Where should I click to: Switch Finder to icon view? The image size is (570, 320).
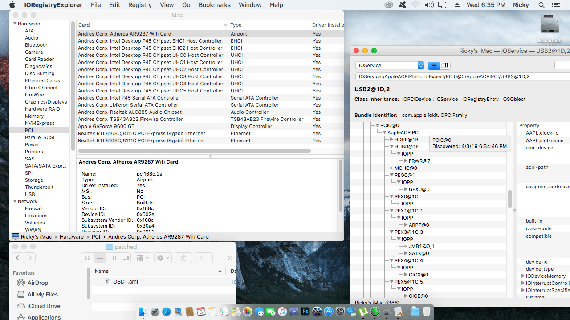click(88, 258)
